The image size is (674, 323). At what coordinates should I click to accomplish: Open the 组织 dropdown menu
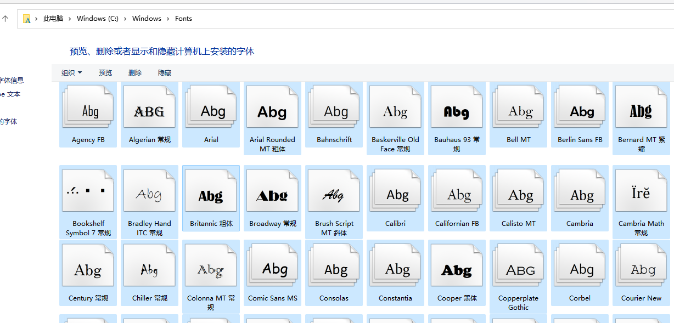pos(71,72)
